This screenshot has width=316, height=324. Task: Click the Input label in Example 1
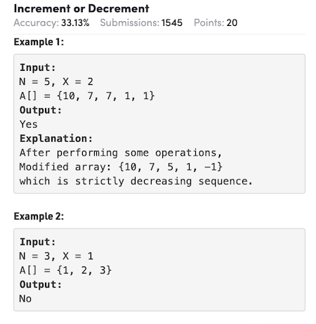[x=38, y=67]
